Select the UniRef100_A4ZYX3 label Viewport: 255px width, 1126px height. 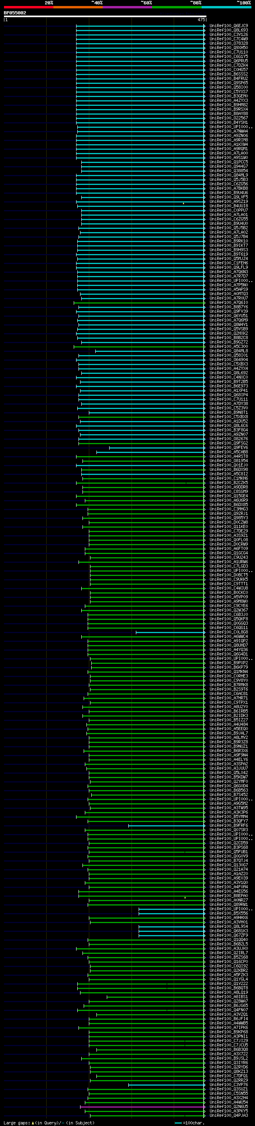(x=229, y=101)
